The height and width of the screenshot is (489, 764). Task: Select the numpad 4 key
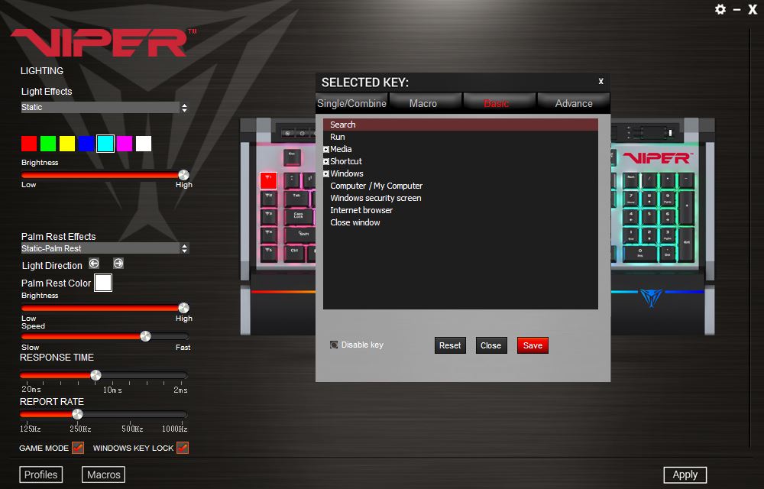tap(631, 217)
